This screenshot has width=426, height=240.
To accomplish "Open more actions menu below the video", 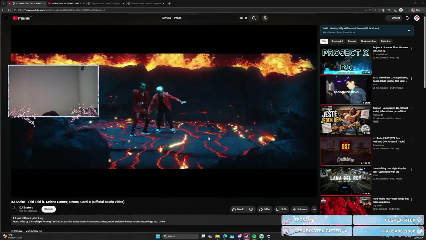I will tap(314, 209).
